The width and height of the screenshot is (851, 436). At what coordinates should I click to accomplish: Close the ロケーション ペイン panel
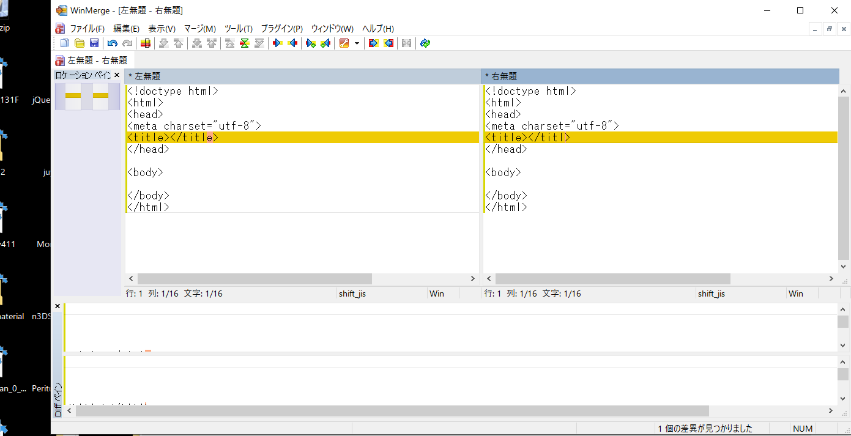(117, 75)
